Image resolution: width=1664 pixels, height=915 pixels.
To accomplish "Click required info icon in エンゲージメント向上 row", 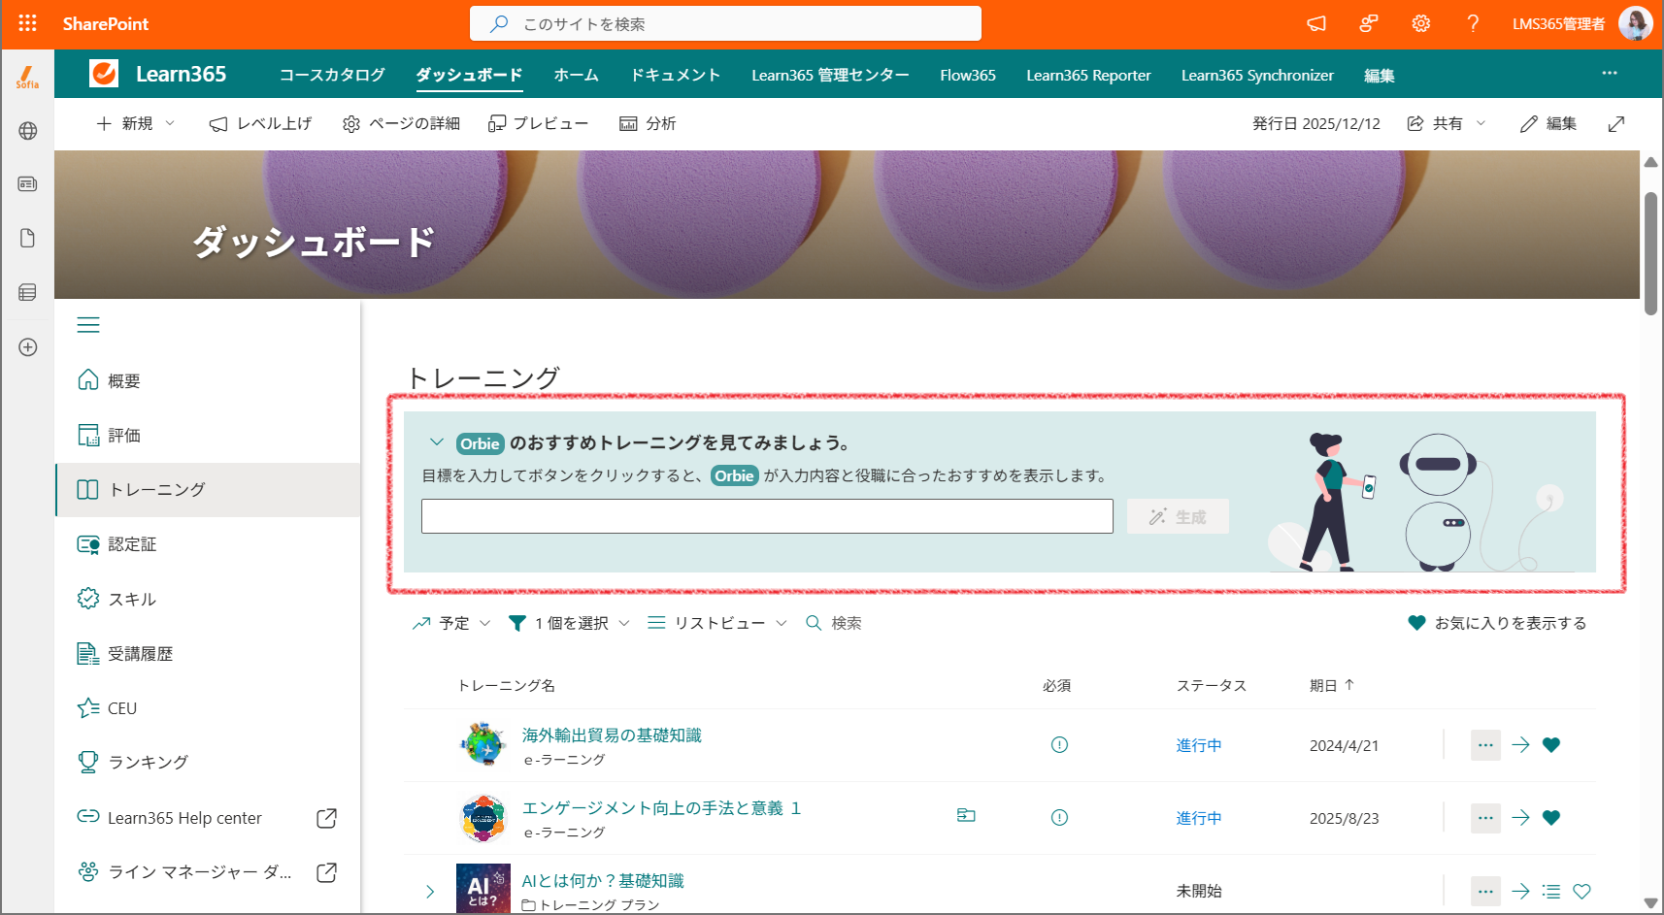I will 1059,817.
